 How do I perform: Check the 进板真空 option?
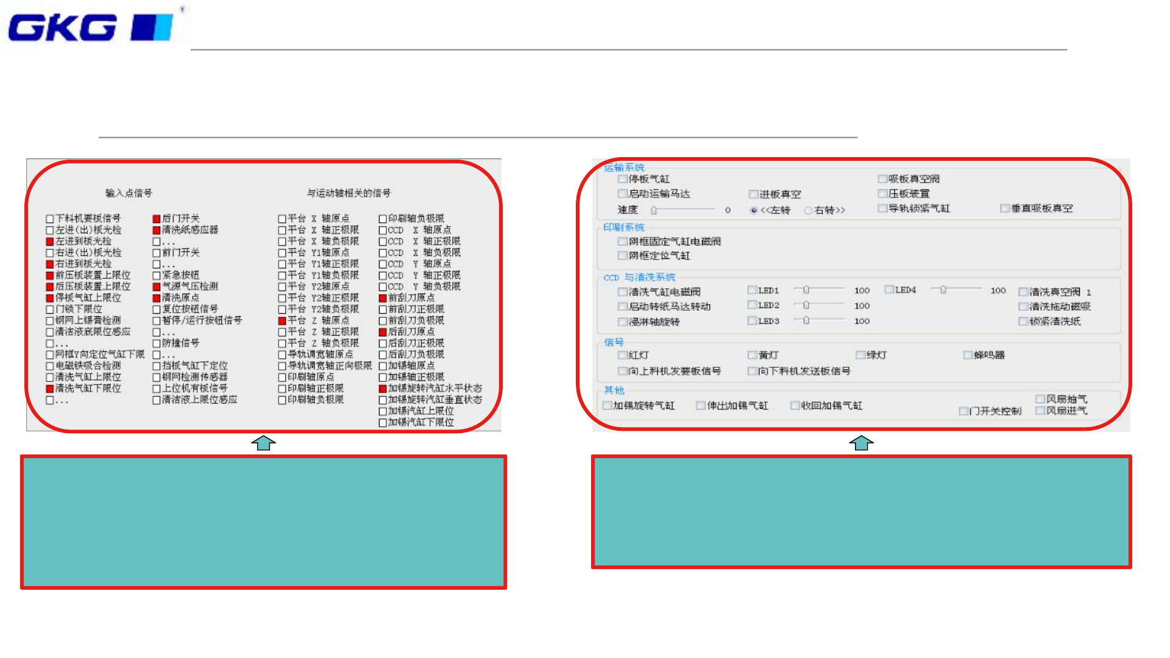click(x=753, y=194)
